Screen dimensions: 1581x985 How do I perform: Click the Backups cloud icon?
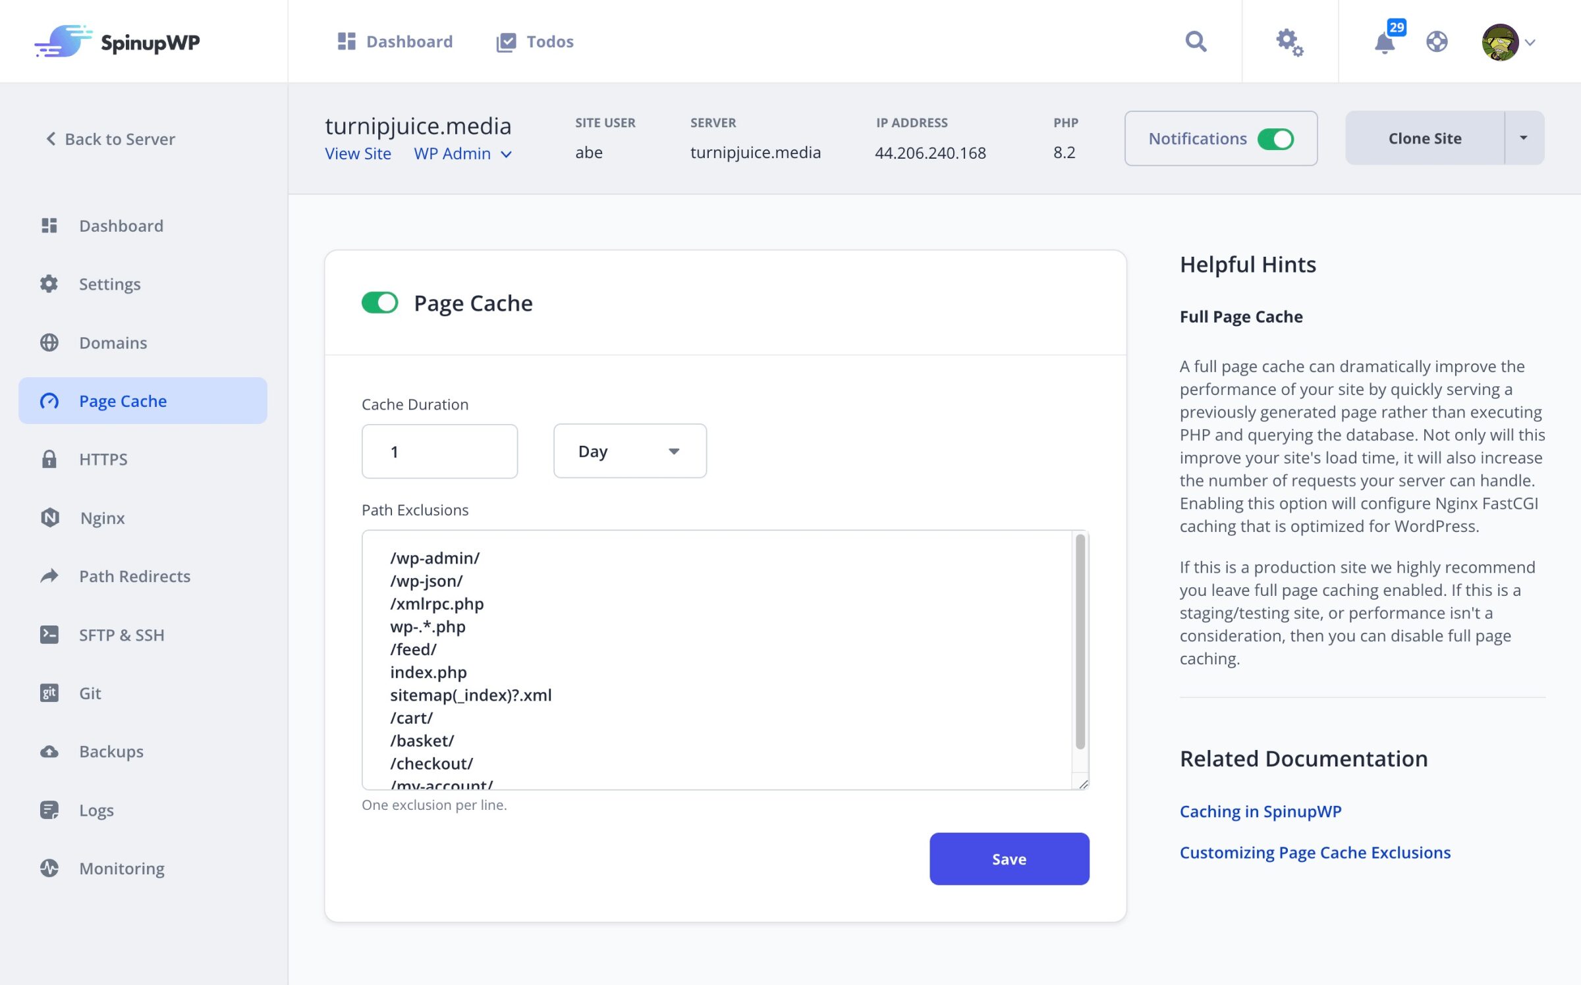49,751
